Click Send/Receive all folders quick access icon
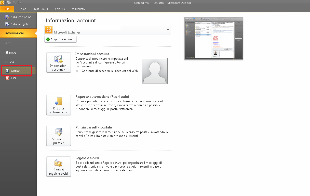The height and width of the screenshot is (196, 310). [x=9, y=3]
